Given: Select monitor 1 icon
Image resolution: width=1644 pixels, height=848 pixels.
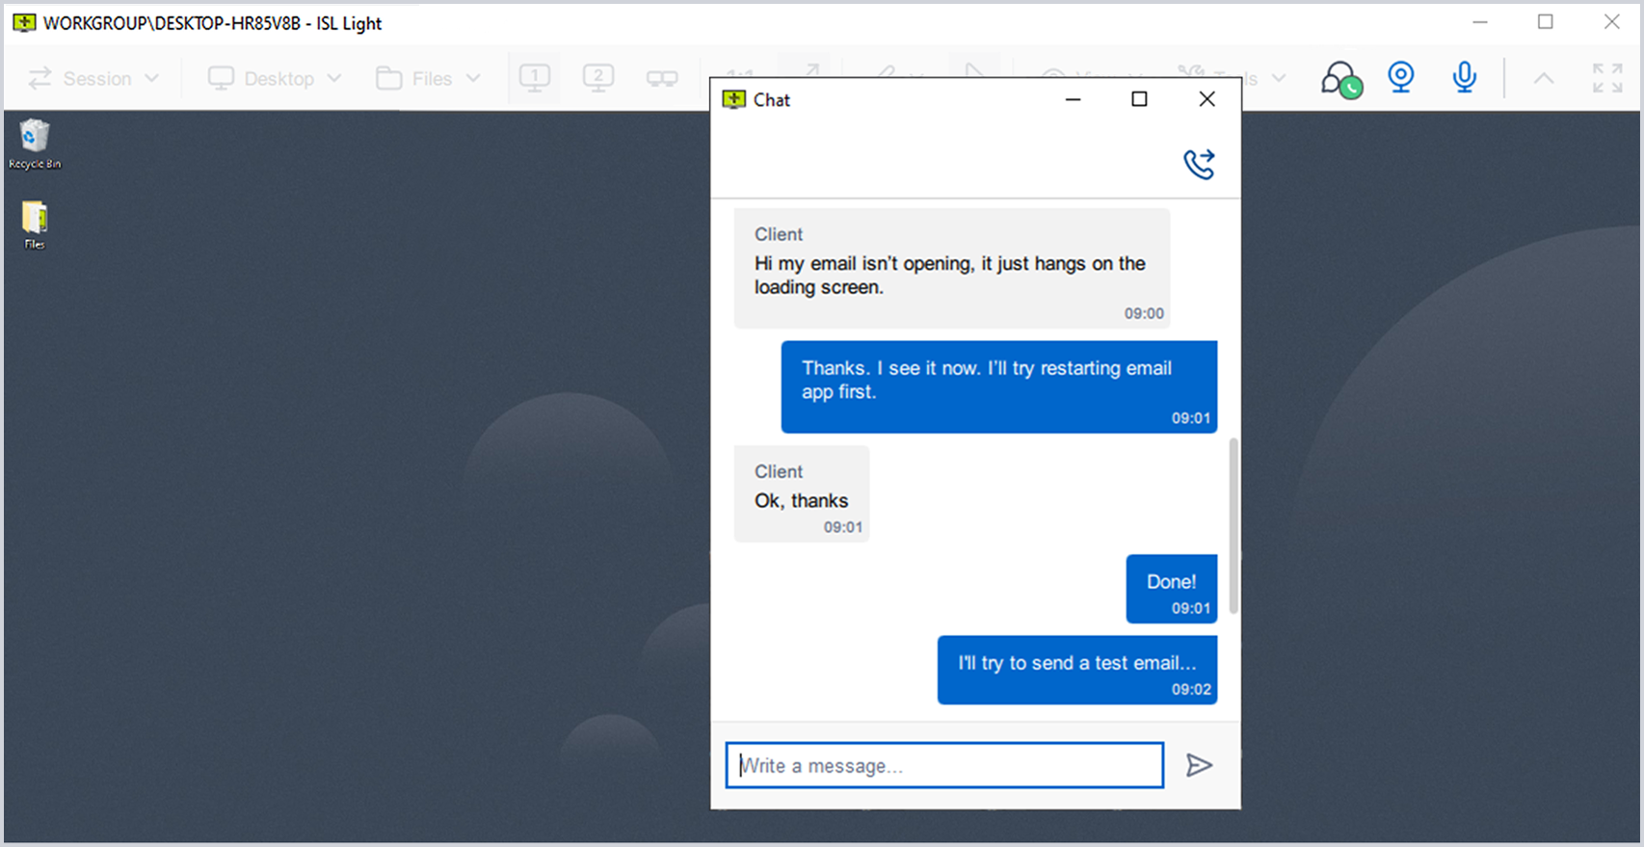Looking at the screenshot, I should [535, 78].
